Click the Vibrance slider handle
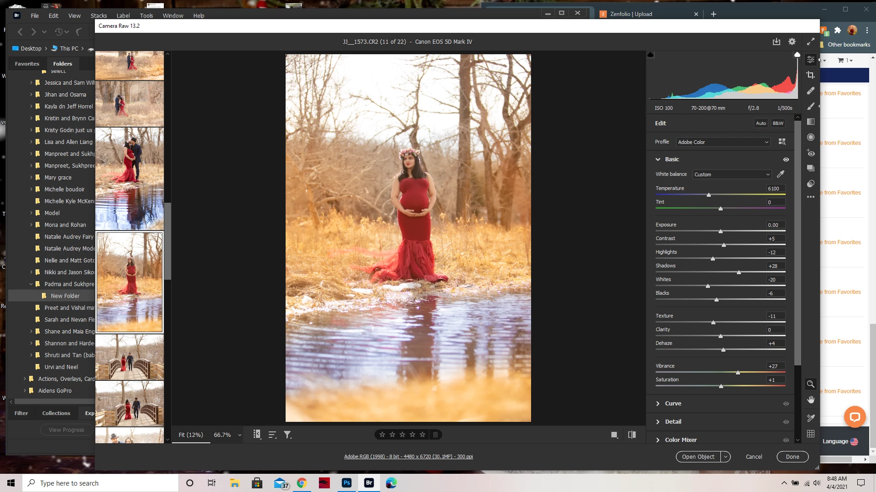The height and width of the screenshot is (492, 876). [738, 373]
